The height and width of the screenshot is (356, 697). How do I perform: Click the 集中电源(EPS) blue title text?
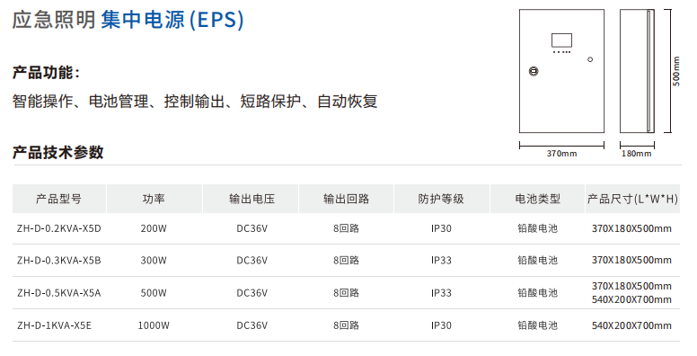coord(172,20)
